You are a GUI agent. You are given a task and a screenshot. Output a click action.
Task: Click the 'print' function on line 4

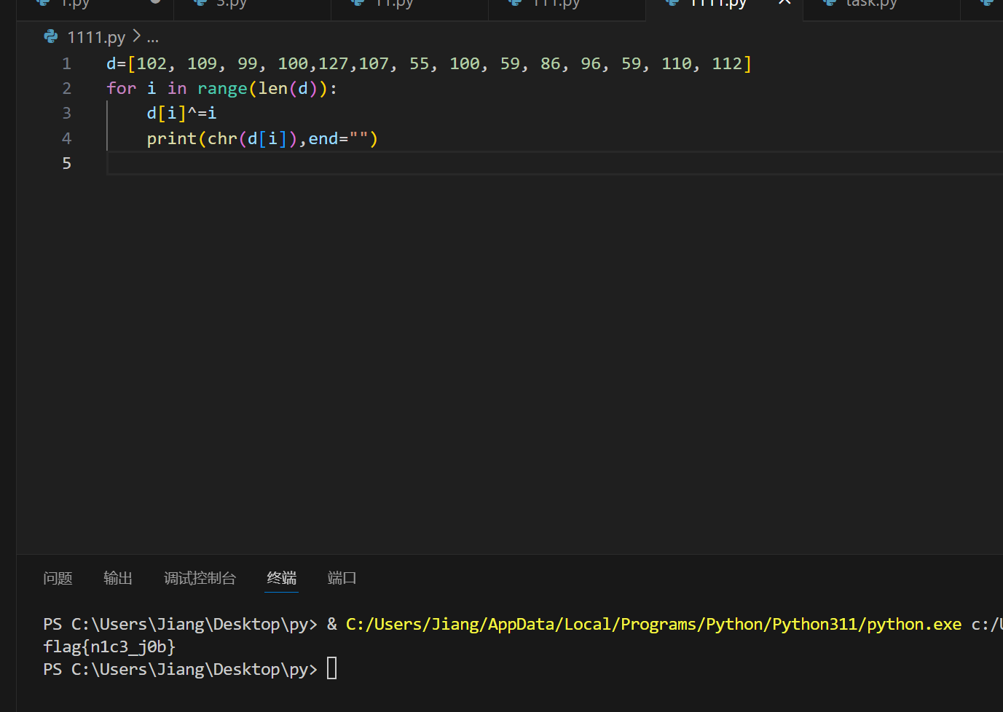pos(172,138)
